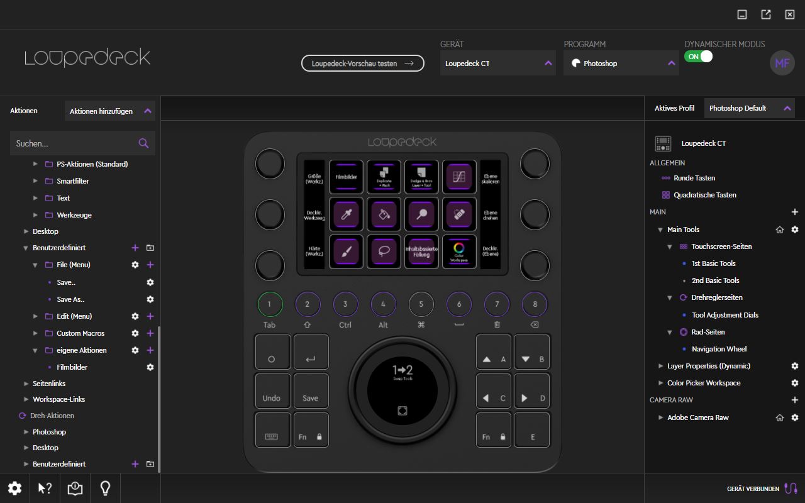Image resolution: width=805 pixels, height=503 pixels.
Task: Open settings gear for Filmbilder action
Action: click(150, 367)
